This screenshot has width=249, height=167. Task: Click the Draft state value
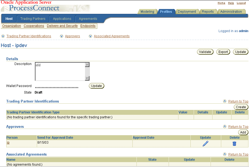[38, 92]
